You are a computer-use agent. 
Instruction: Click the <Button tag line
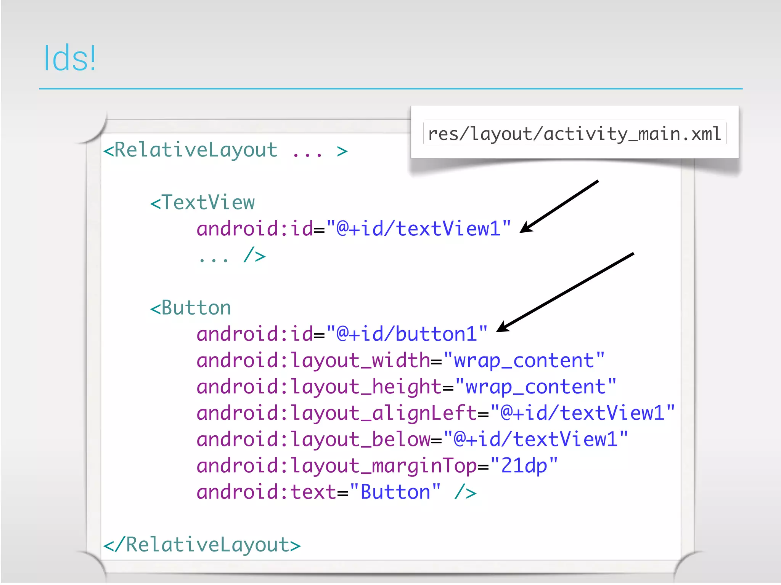click(190, 308)
